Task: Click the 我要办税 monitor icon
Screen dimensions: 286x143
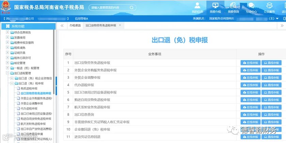Action: [x=215, y=5]
